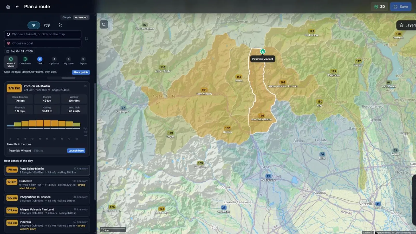Viewport: 416px width, 234px height.
Task: Save the route
Action: tap(401, 7)
